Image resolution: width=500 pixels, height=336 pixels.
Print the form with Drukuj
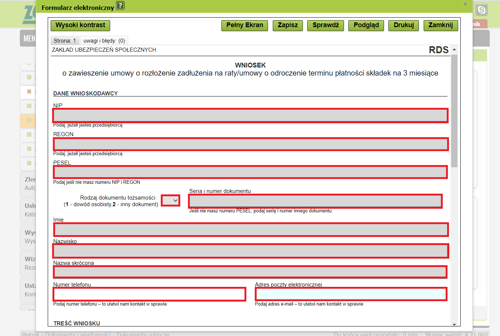(404, 25)
